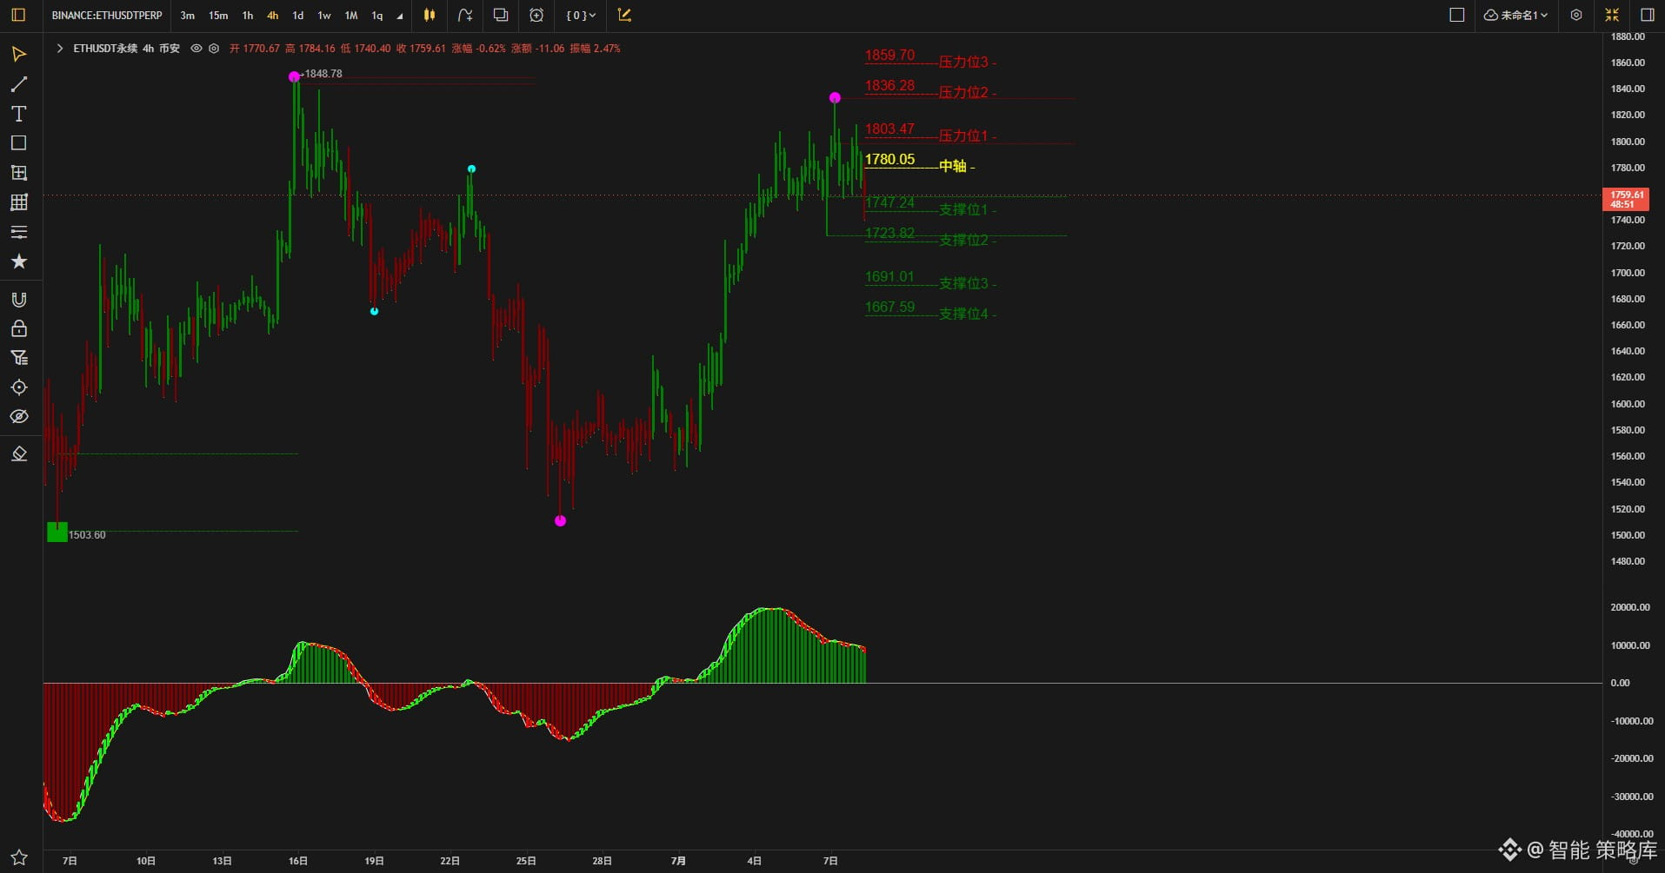Click the crosshair target tool

pos(18,387)
